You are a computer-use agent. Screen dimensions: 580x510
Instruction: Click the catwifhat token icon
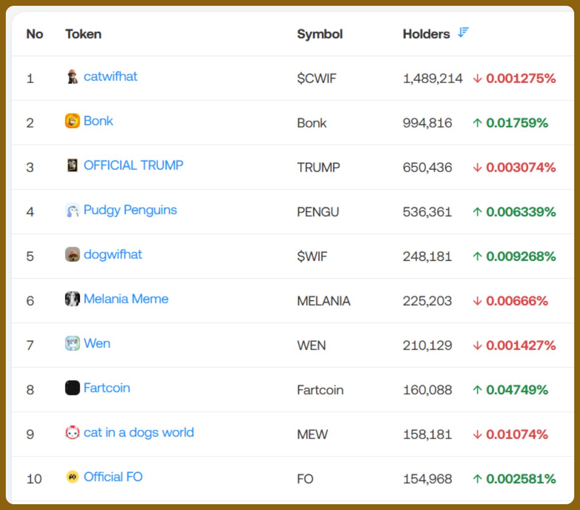tap(72, 77)
